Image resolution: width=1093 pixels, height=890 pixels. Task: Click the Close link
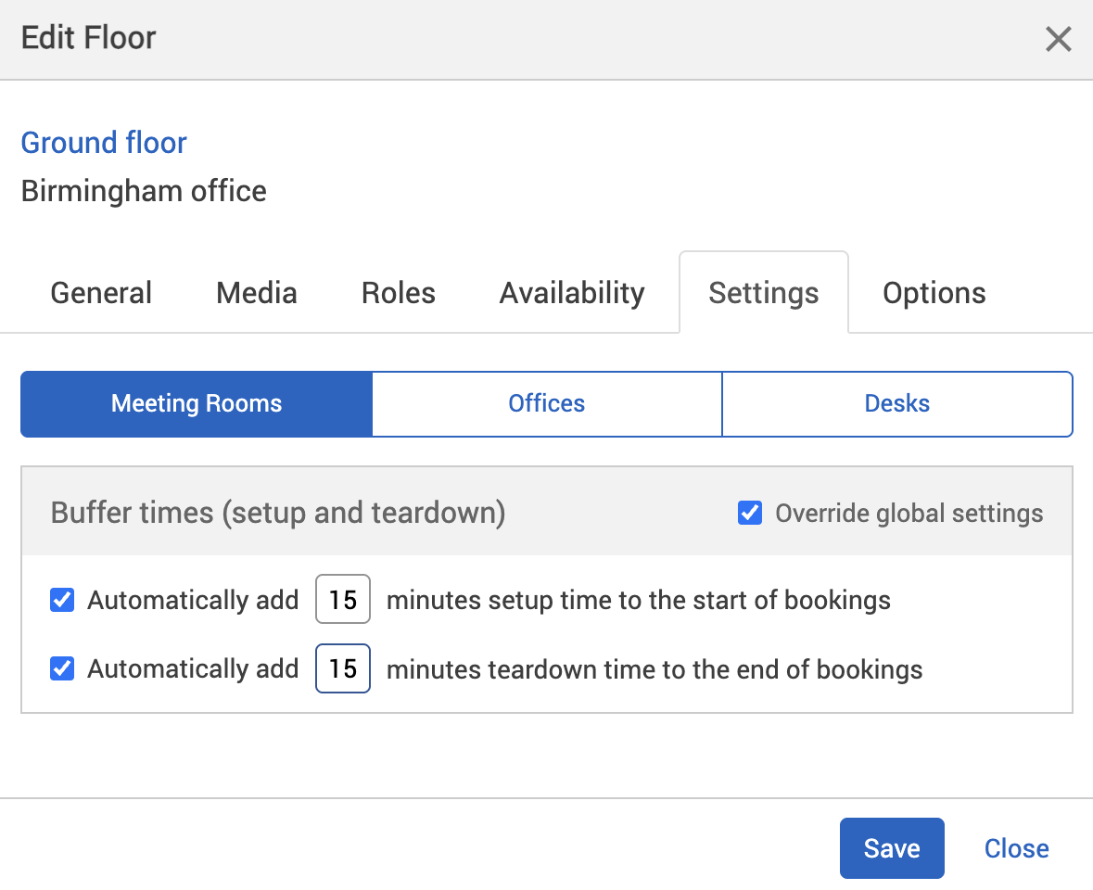1016,847
